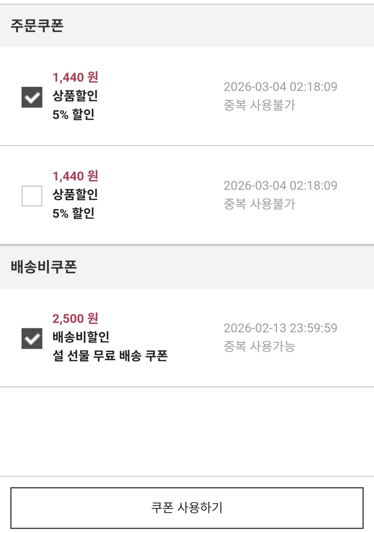The image size is (374, 533).
Task: Click the 배송비할인 coupon type label
Action: point(81,337)
